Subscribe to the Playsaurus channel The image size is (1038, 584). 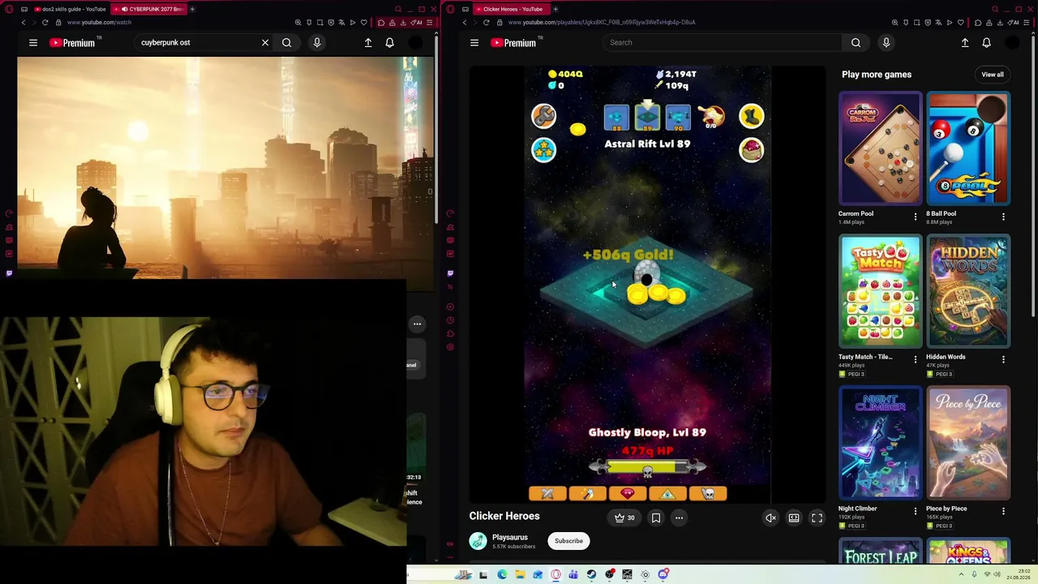[x=568, y=541]
